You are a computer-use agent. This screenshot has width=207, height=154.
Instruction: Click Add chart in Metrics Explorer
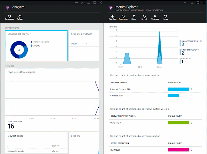coord(113,17)
